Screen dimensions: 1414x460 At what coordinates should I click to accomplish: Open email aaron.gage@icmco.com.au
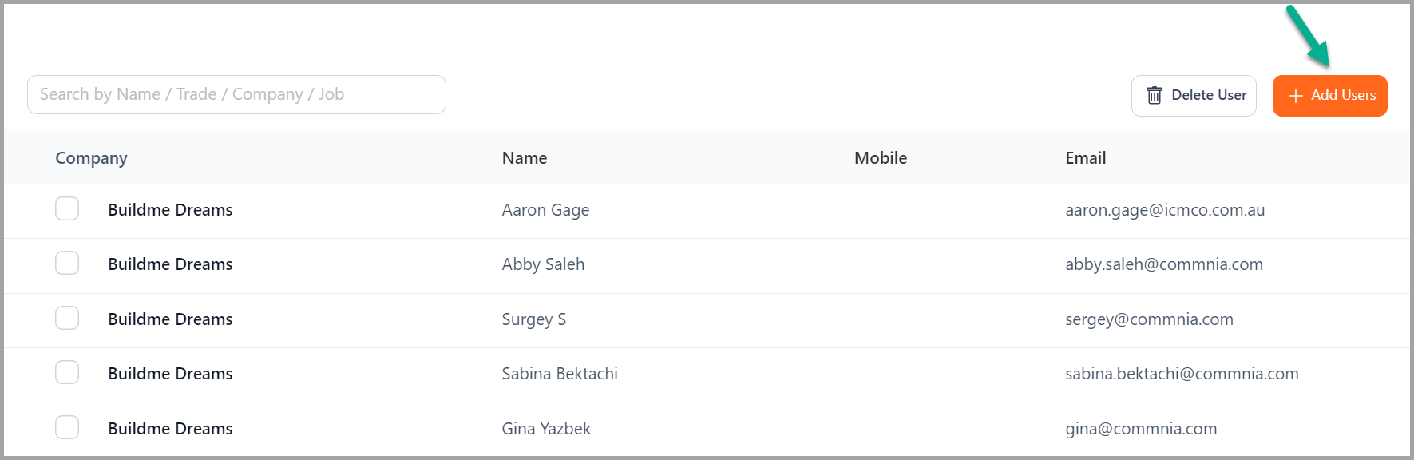(x=1165, y=210)
